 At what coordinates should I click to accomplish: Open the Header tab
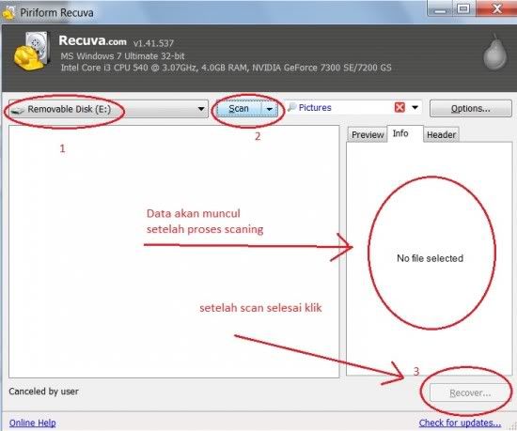click(441, 134)
